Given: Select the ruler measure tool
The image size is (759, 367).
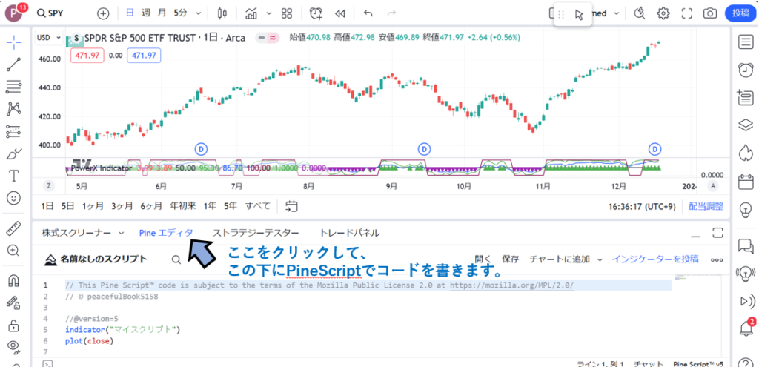Looking at the screenshot, I should 13,228.
